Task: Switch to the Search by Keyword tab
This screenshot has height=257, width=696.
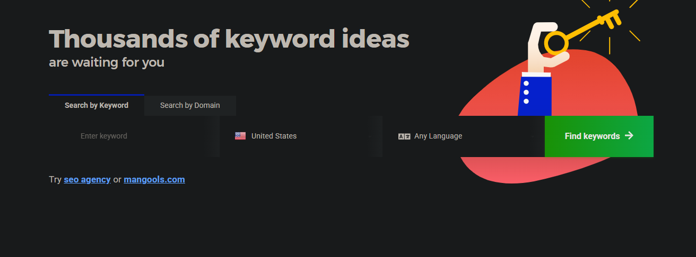Action: point(97,105)
